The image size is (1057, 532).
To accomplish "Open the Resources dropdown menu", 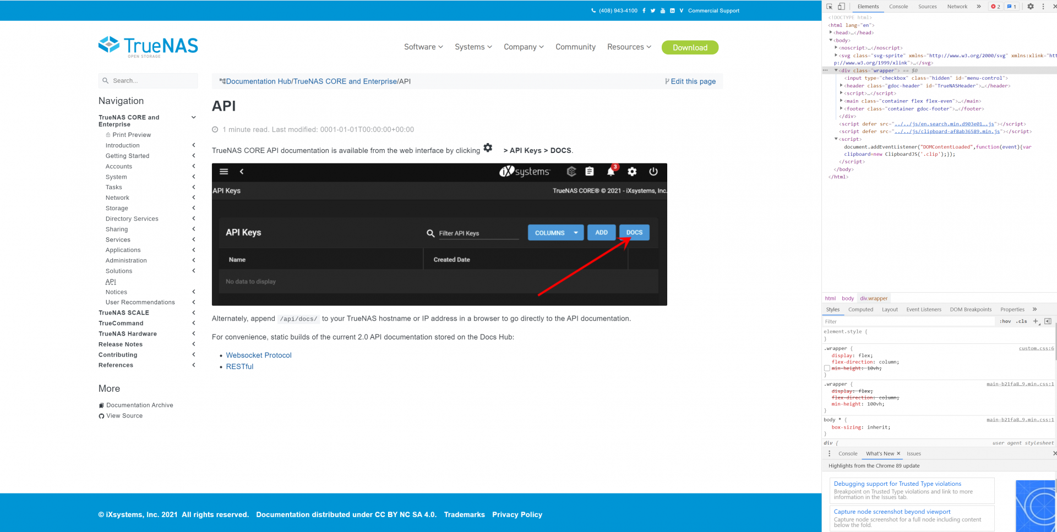I will (629, 47).
